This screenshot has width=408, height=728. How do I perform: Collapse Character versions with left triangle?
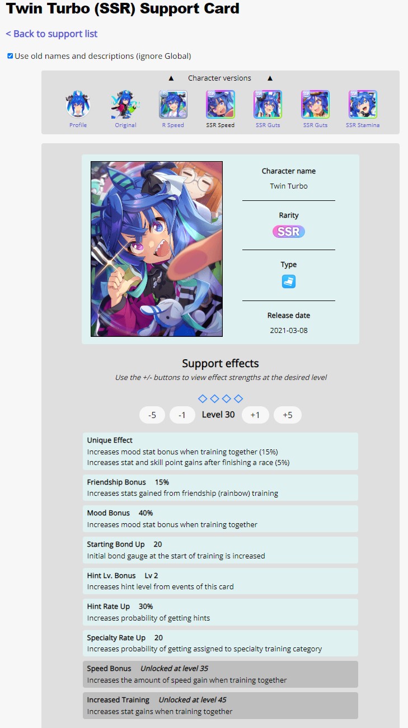pos(171,78)
